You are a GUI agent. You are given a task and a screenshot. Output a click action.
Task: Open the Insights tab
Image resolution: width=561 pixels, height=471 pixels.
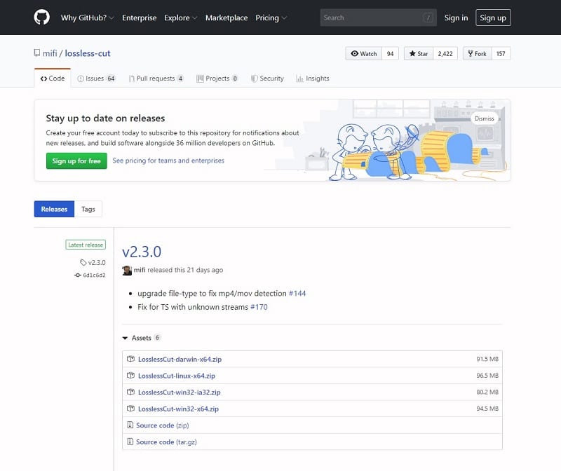click(x=313, y=78)
